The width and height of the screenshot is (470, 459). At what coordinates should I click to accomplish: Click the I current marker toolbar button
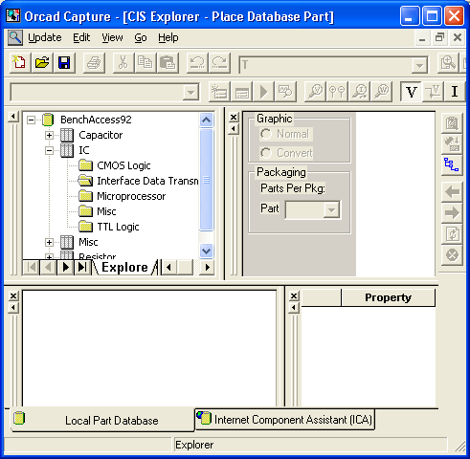point(455,92)
